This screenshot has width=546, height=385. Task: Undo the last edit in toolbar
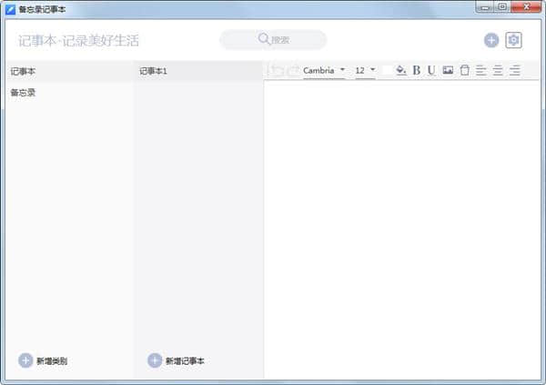(277, 70)
